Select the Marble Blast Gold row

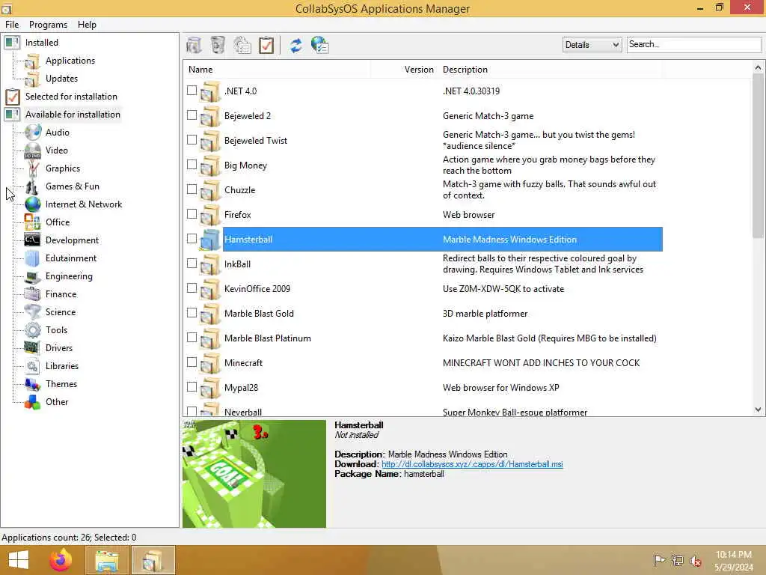423,314
